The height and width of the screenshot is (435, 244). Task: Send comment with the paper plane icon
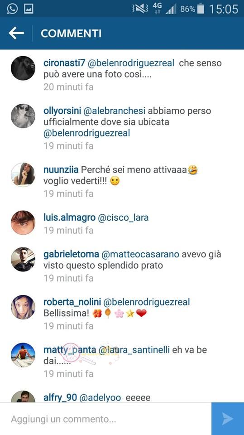(x=228, y=419)
